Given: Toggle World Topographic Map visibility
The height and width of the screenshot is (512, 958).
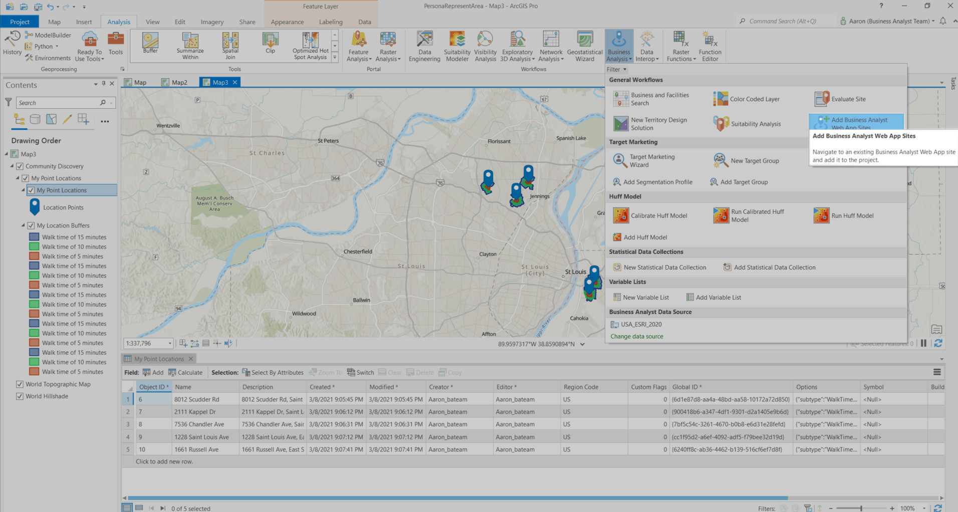Looking at the screenshot, I should click(x=19, y=384).
